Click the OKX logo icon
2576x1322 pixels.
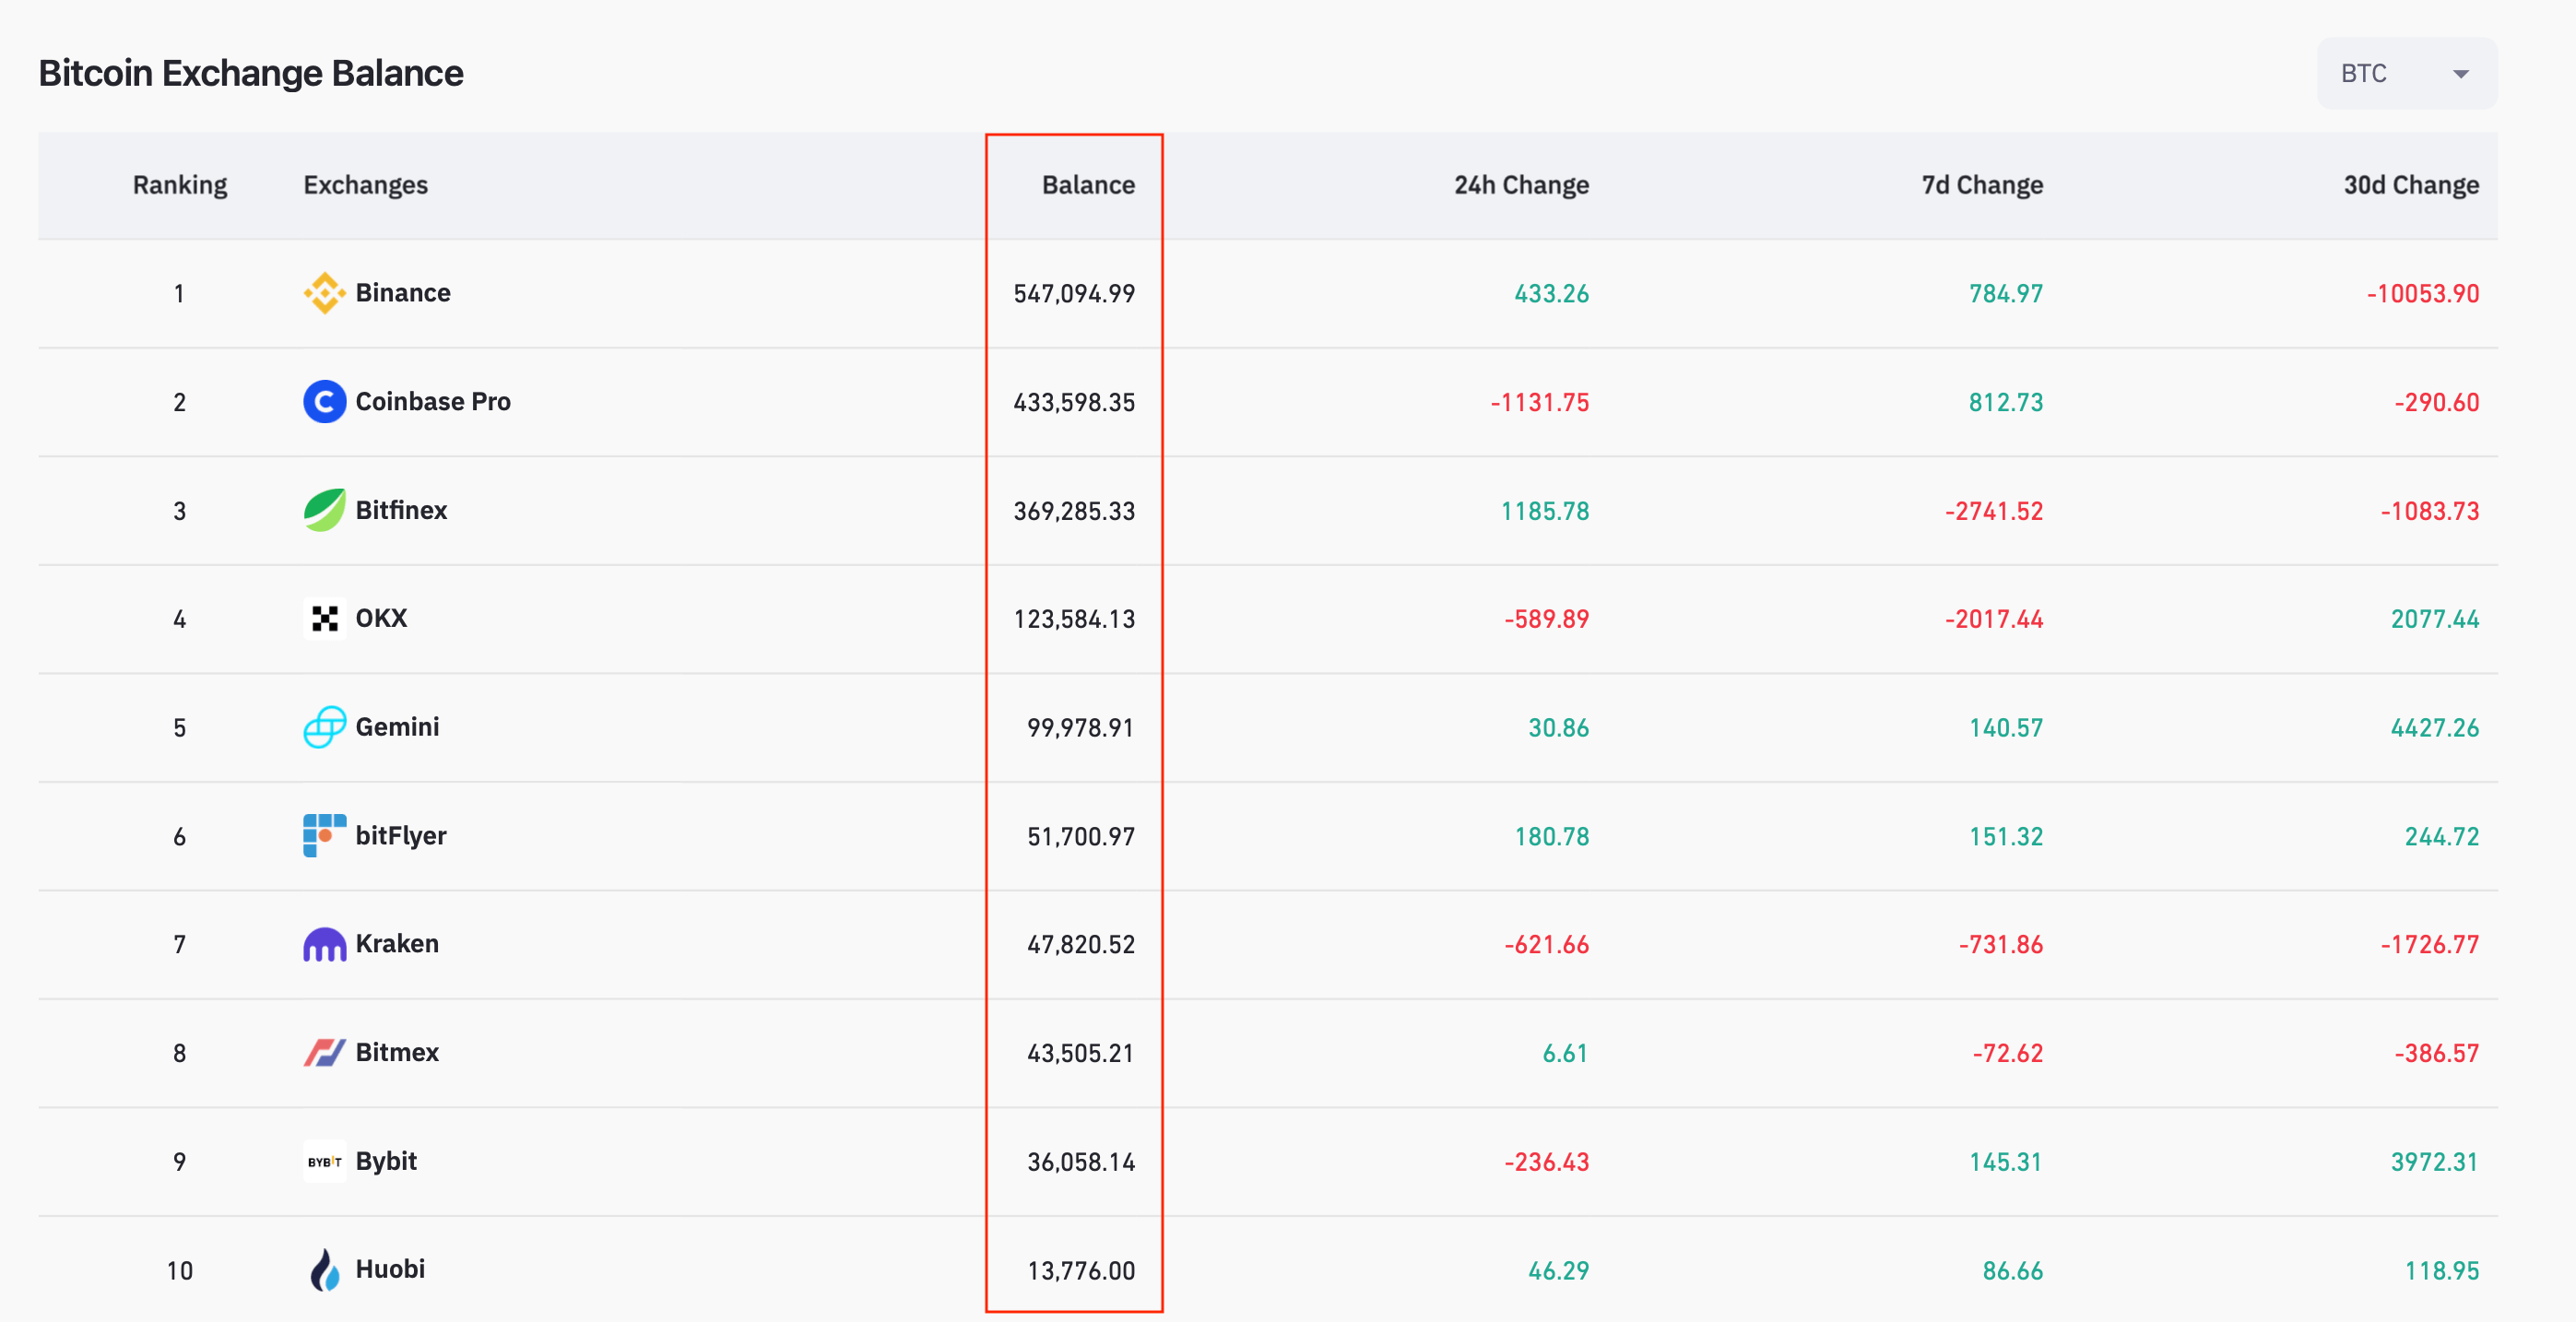point(324,619)
